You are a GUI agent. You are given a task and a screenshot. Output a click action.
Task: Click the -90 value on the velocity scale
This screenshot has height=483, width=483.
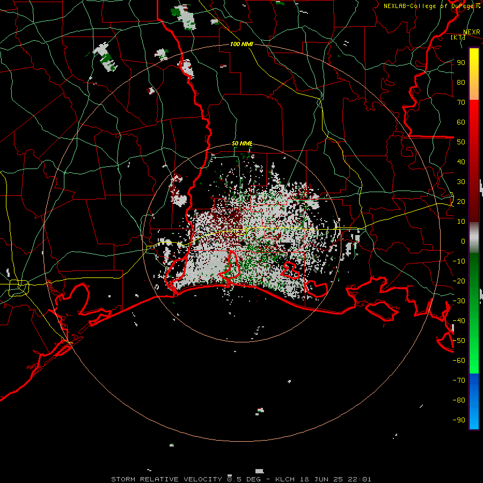(459, 420)
